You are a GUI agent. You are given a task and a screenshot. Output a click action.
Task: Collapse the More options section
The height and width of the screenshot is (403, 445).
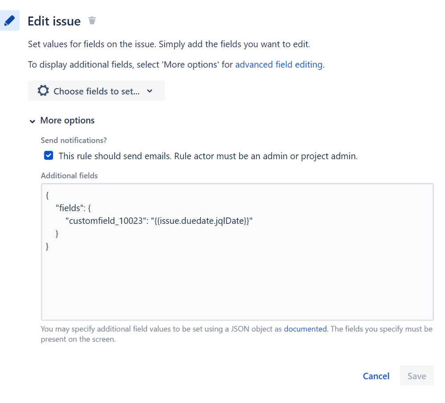pyautogui.click(x=62, y=121)
